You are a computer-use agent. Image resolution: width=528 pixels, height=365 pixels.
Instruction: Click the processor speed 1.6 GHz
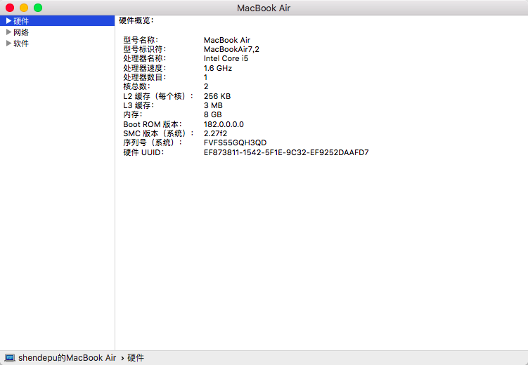pyautogui.click(x=218, y=68)
